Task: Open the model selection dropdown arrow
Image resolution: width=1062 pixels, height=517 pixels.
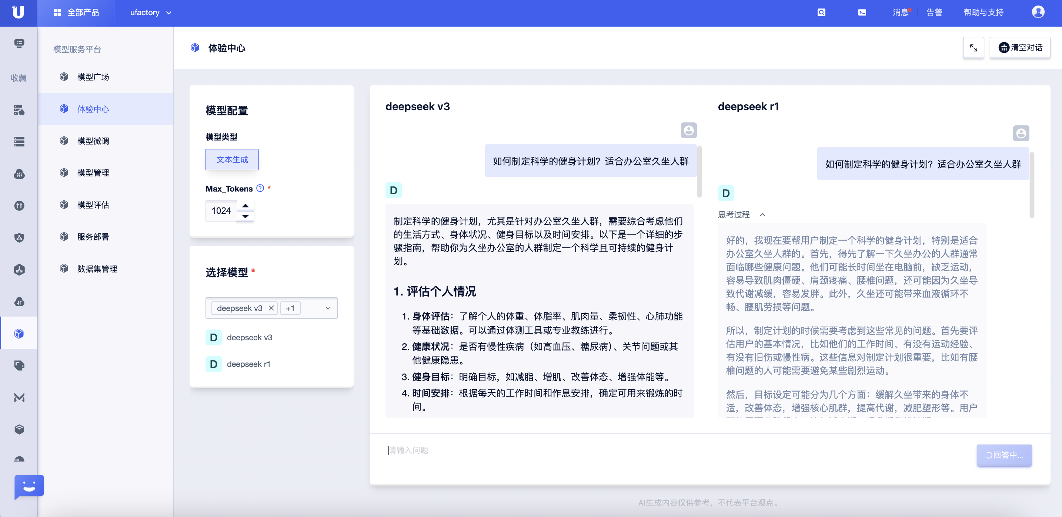Action: 328,308
